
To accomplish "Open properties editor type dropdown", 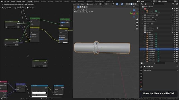I will (x=142, y=63).
